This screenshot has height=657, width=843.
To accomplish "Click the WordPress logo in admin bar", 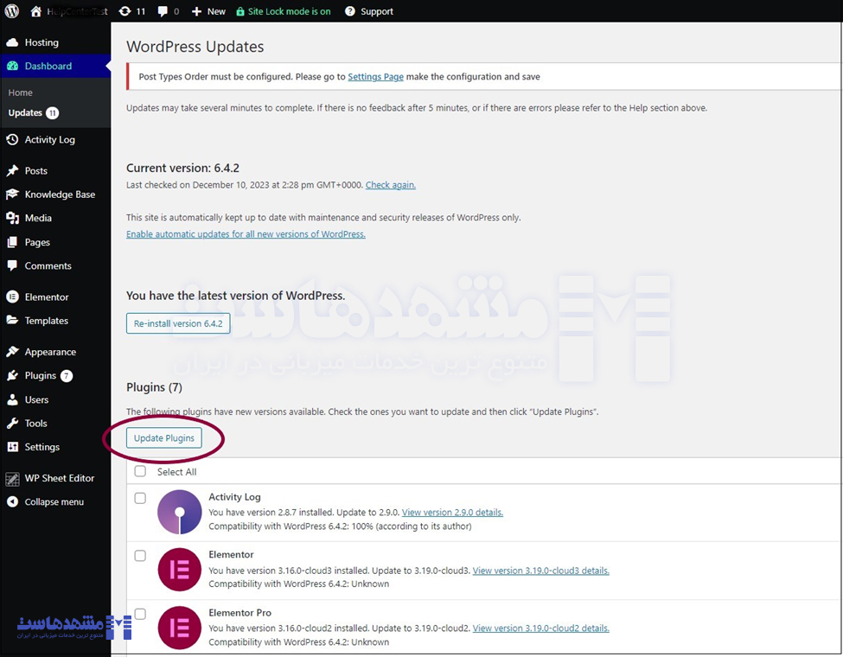I will pyautogui.click(x=12, y=11).
